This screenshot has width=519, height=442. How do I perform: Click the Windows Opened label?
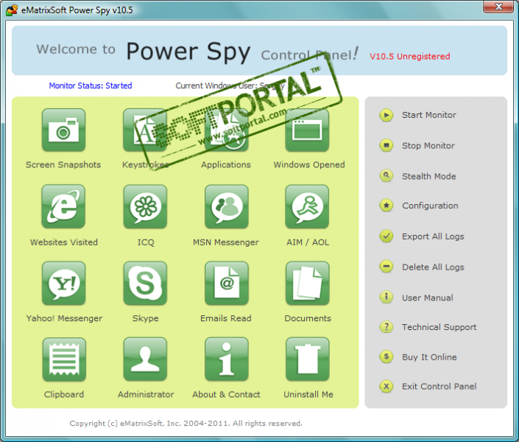point(309,165)
